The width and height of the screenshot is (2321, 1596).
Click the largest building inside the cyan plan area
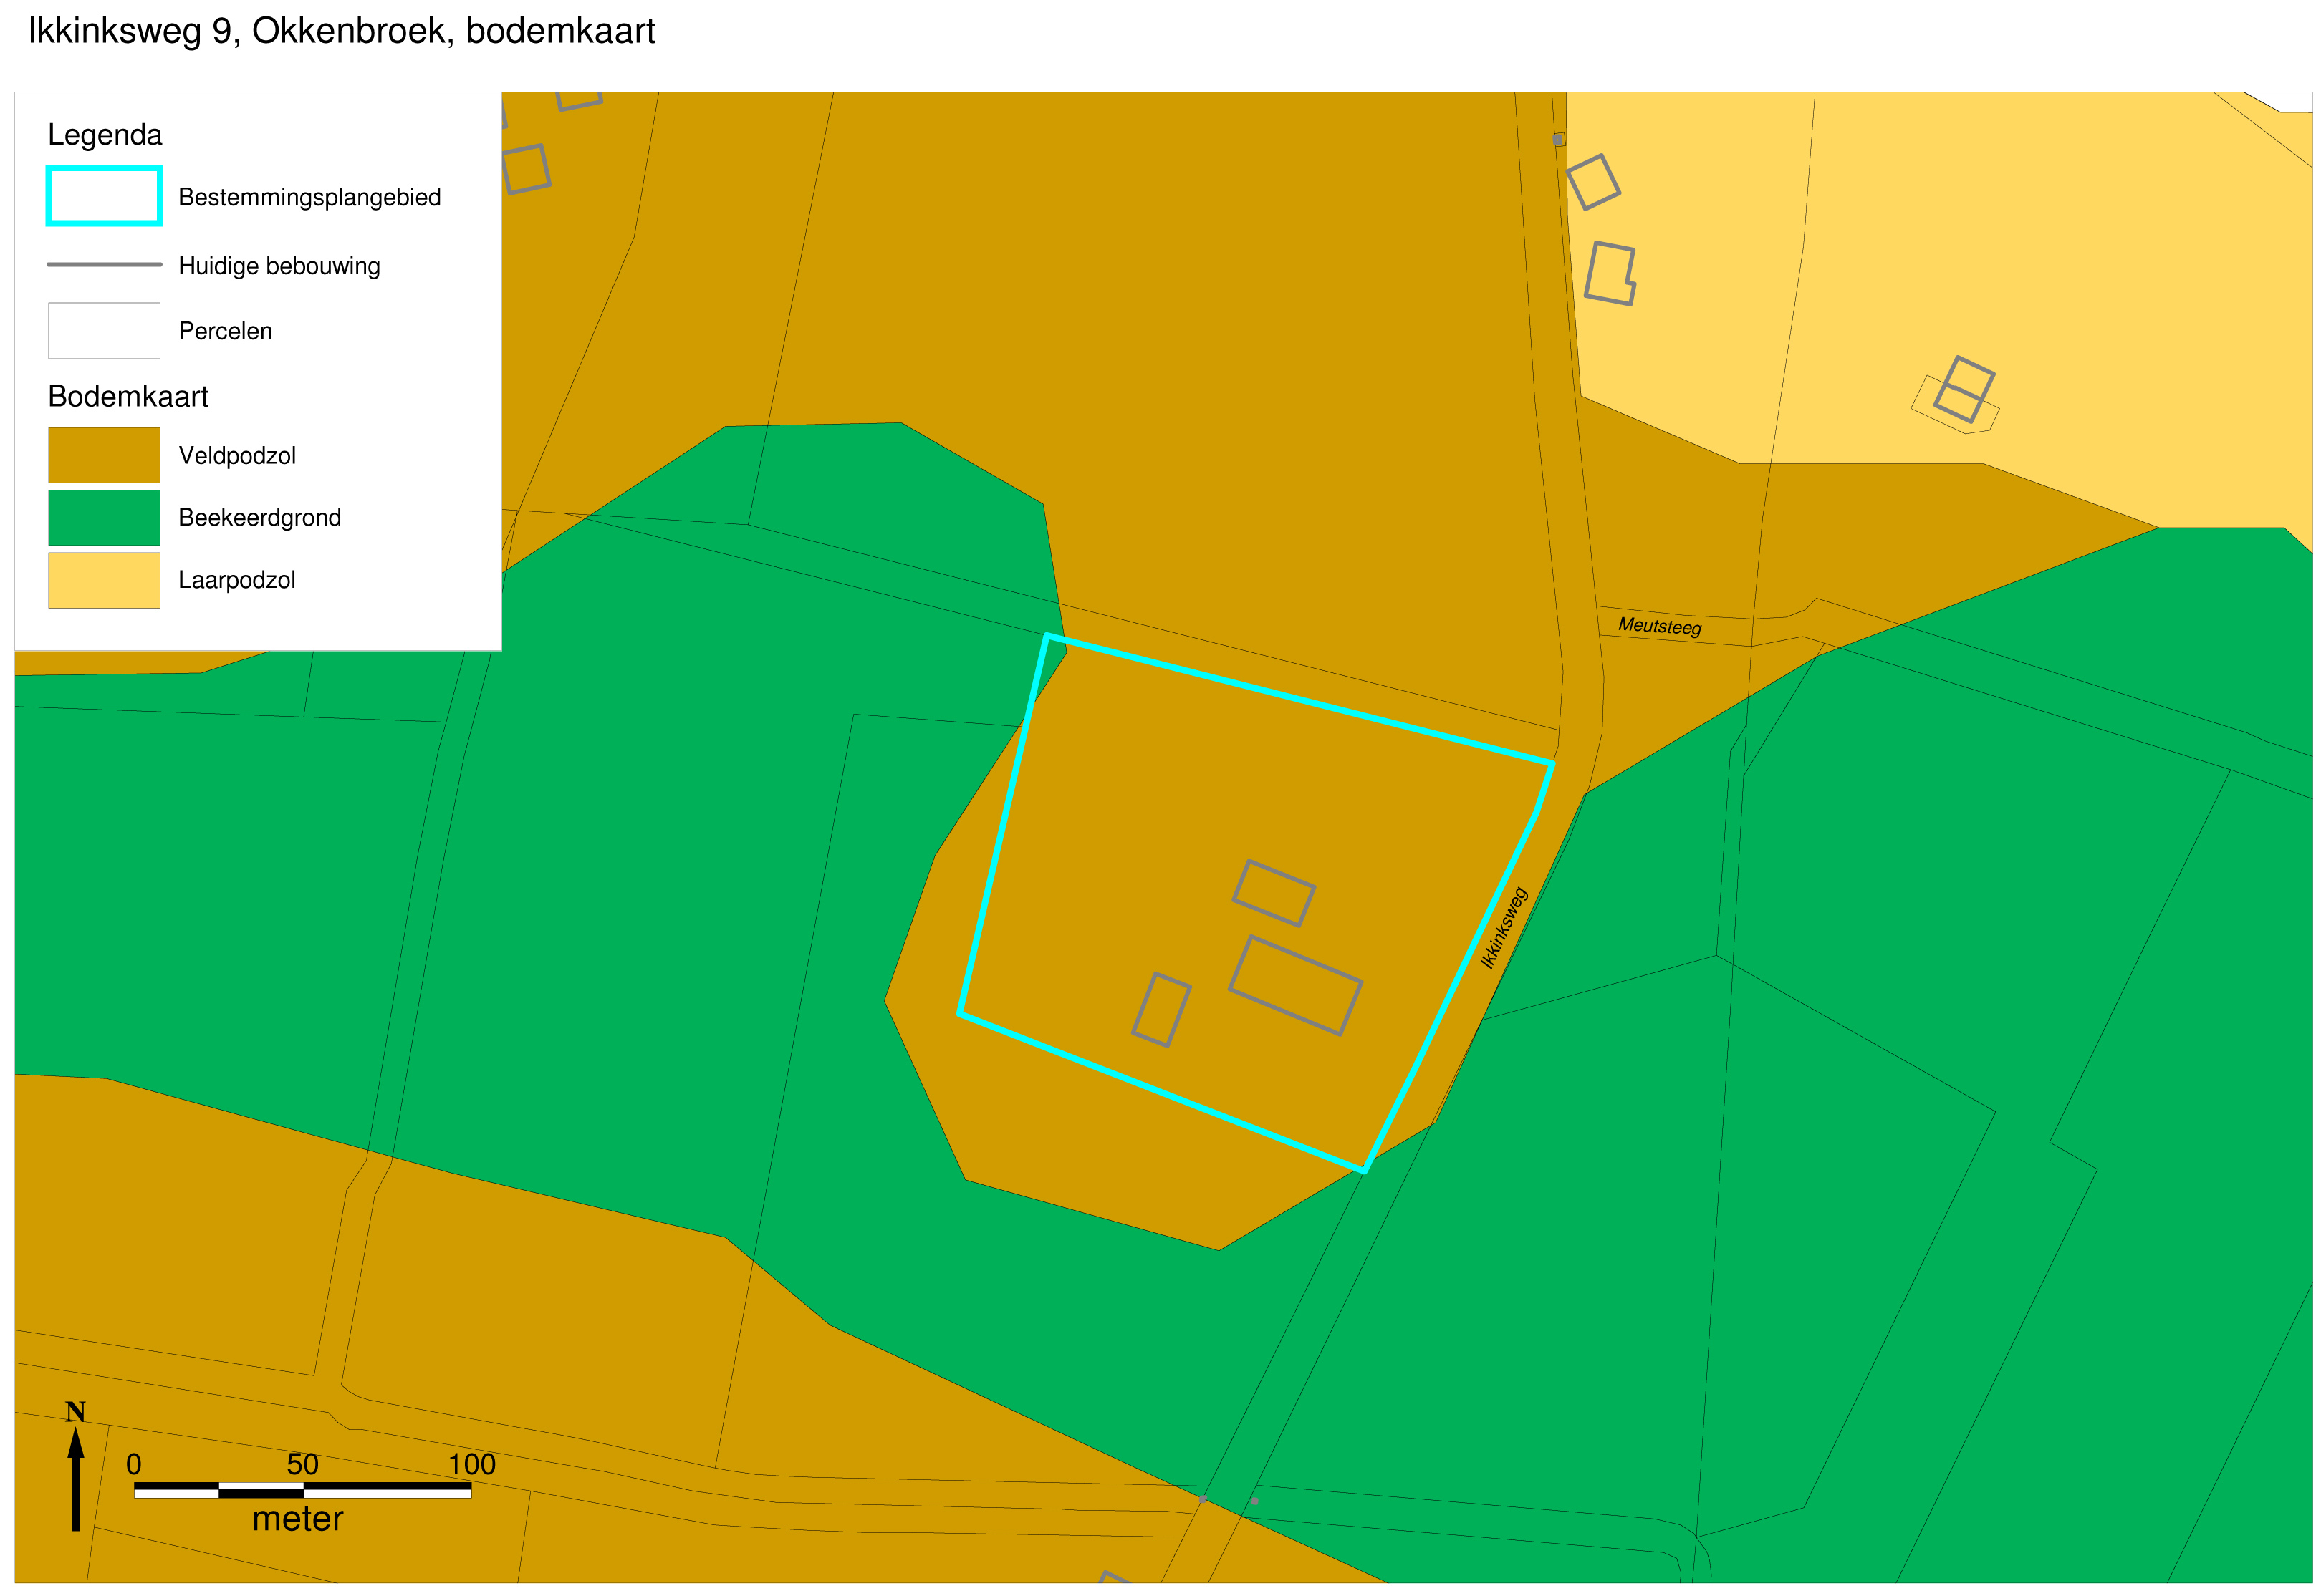coord(1297,987)
